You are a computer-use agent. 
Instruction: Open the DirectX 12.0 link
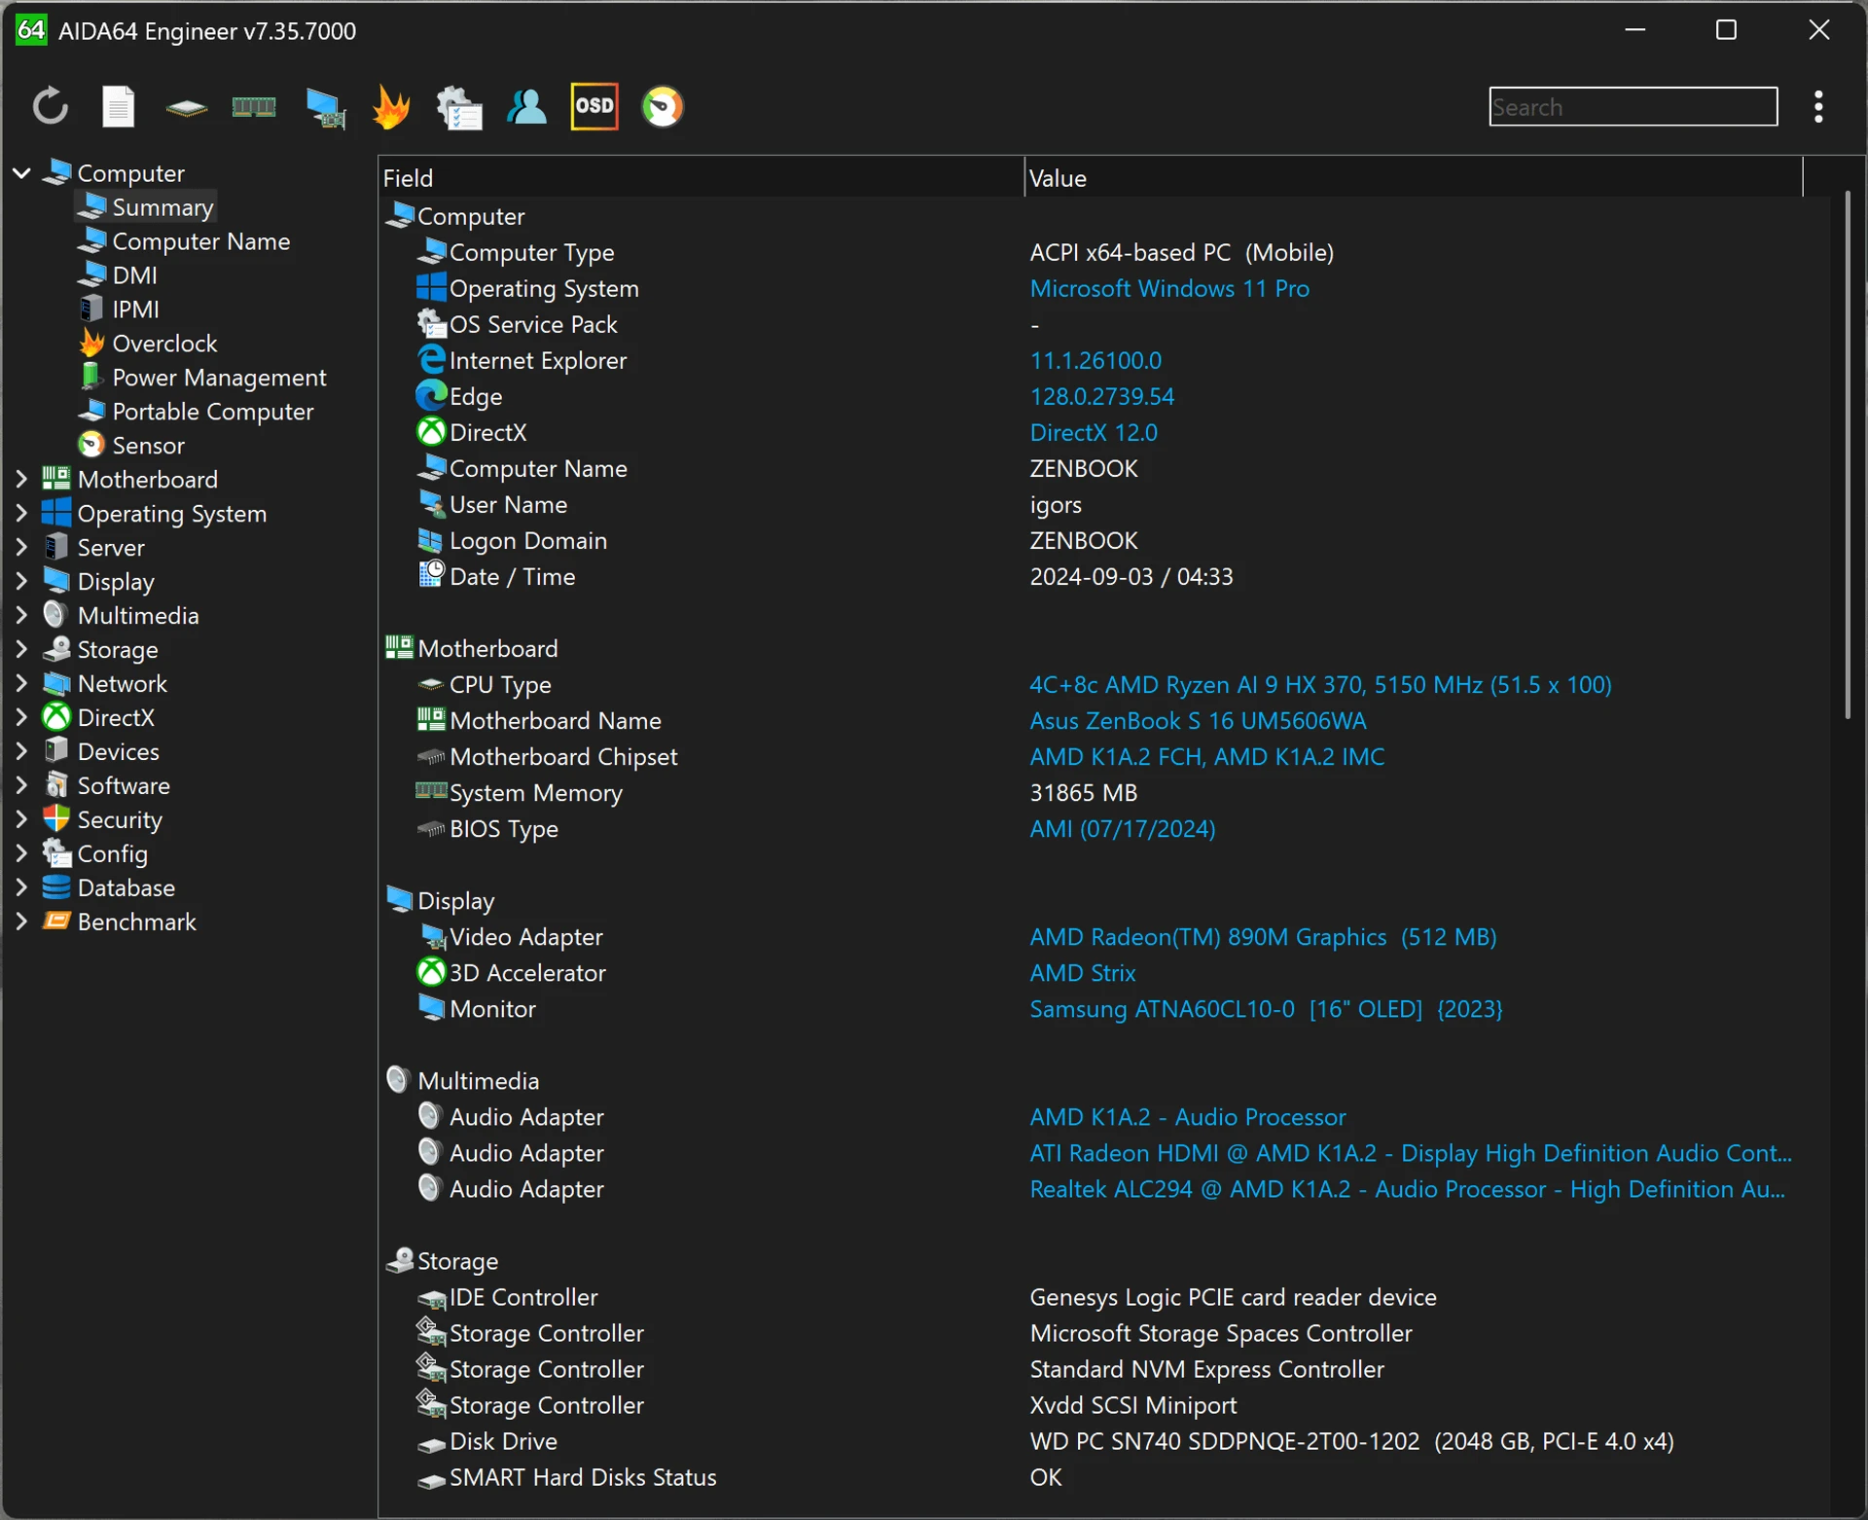1094,433
